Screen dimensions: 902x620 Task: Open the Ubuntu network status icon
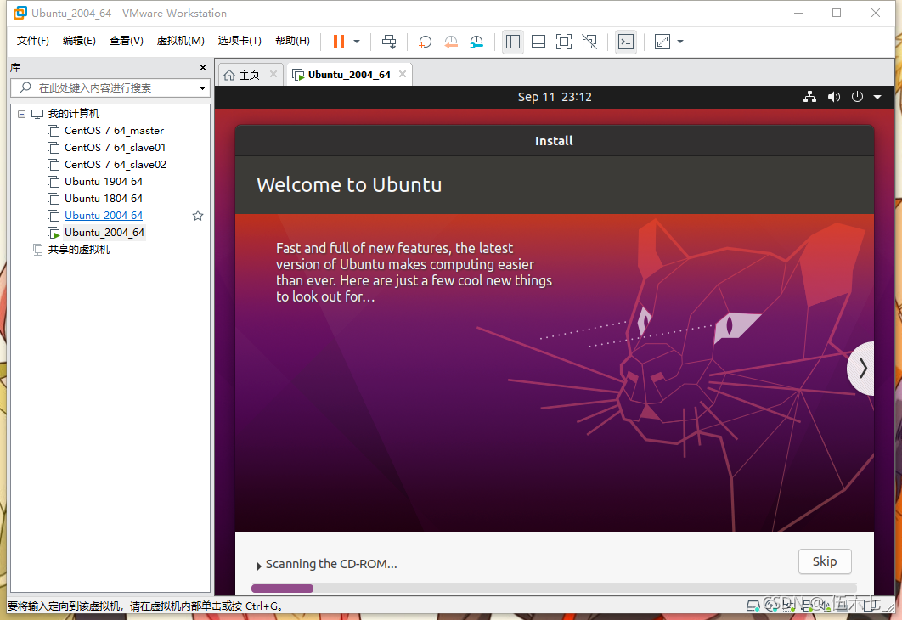click(809, 97)
